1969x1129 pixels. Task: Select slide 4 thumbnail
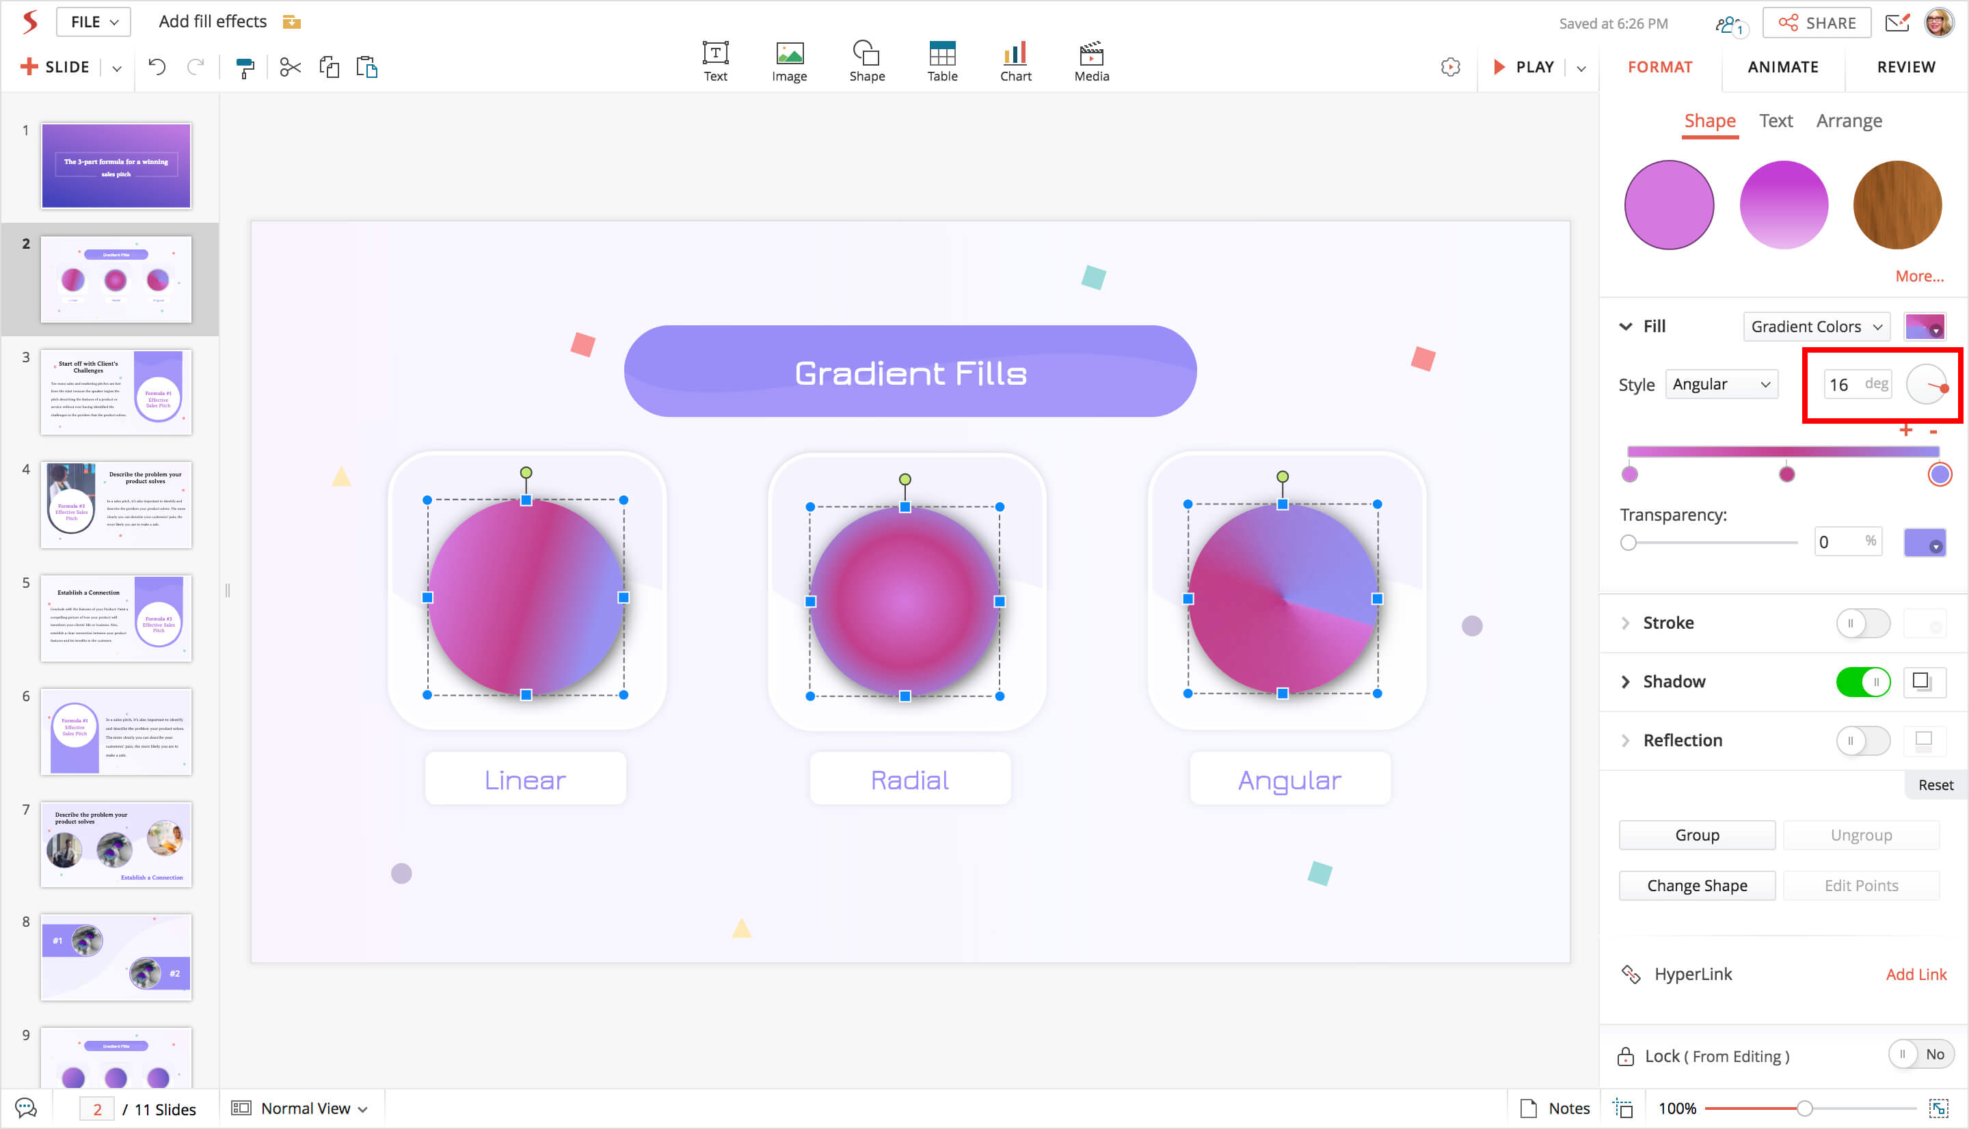[116, 505]
